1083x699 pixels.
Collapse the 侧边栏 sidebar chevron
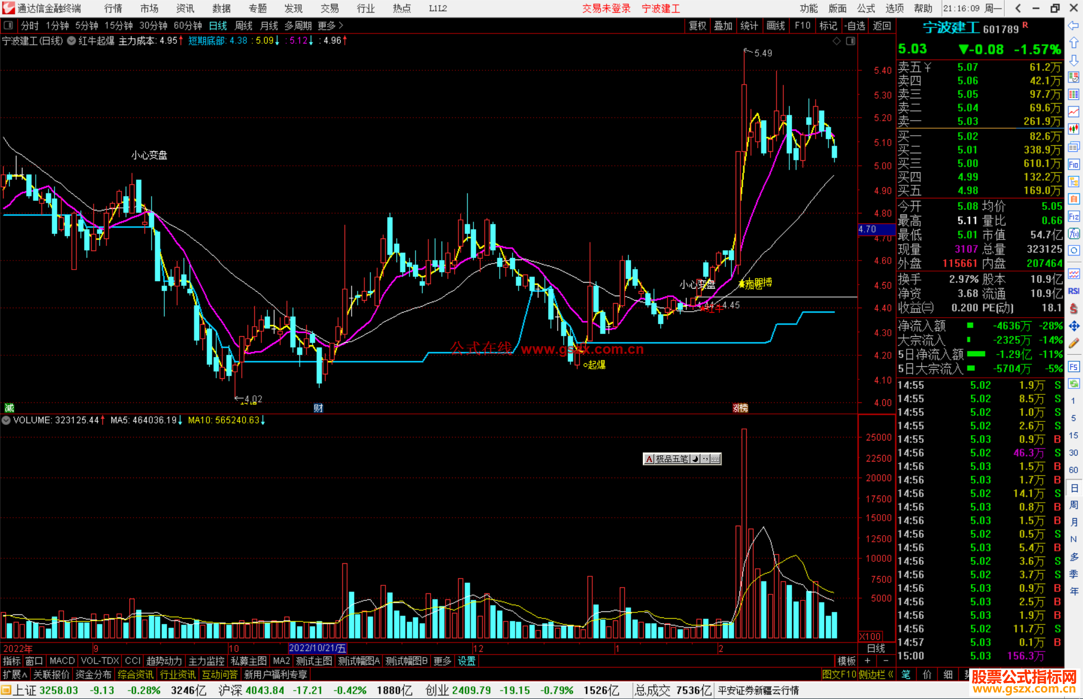(890, 674)
